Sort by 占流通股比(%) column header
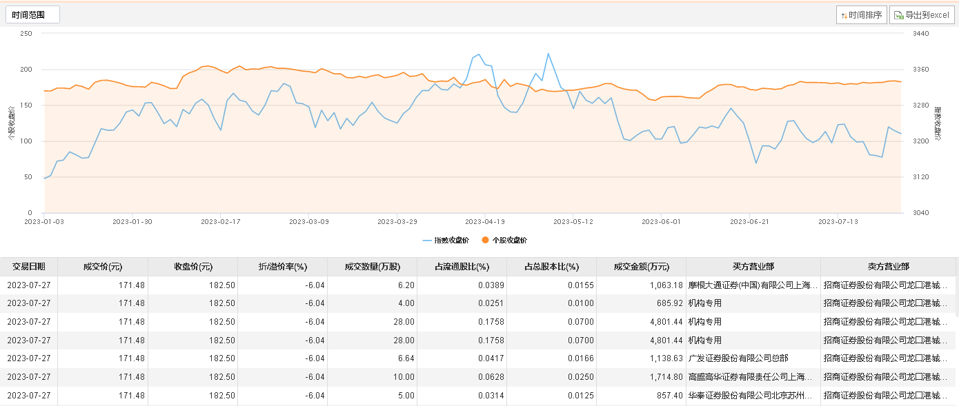 [462, 267]
